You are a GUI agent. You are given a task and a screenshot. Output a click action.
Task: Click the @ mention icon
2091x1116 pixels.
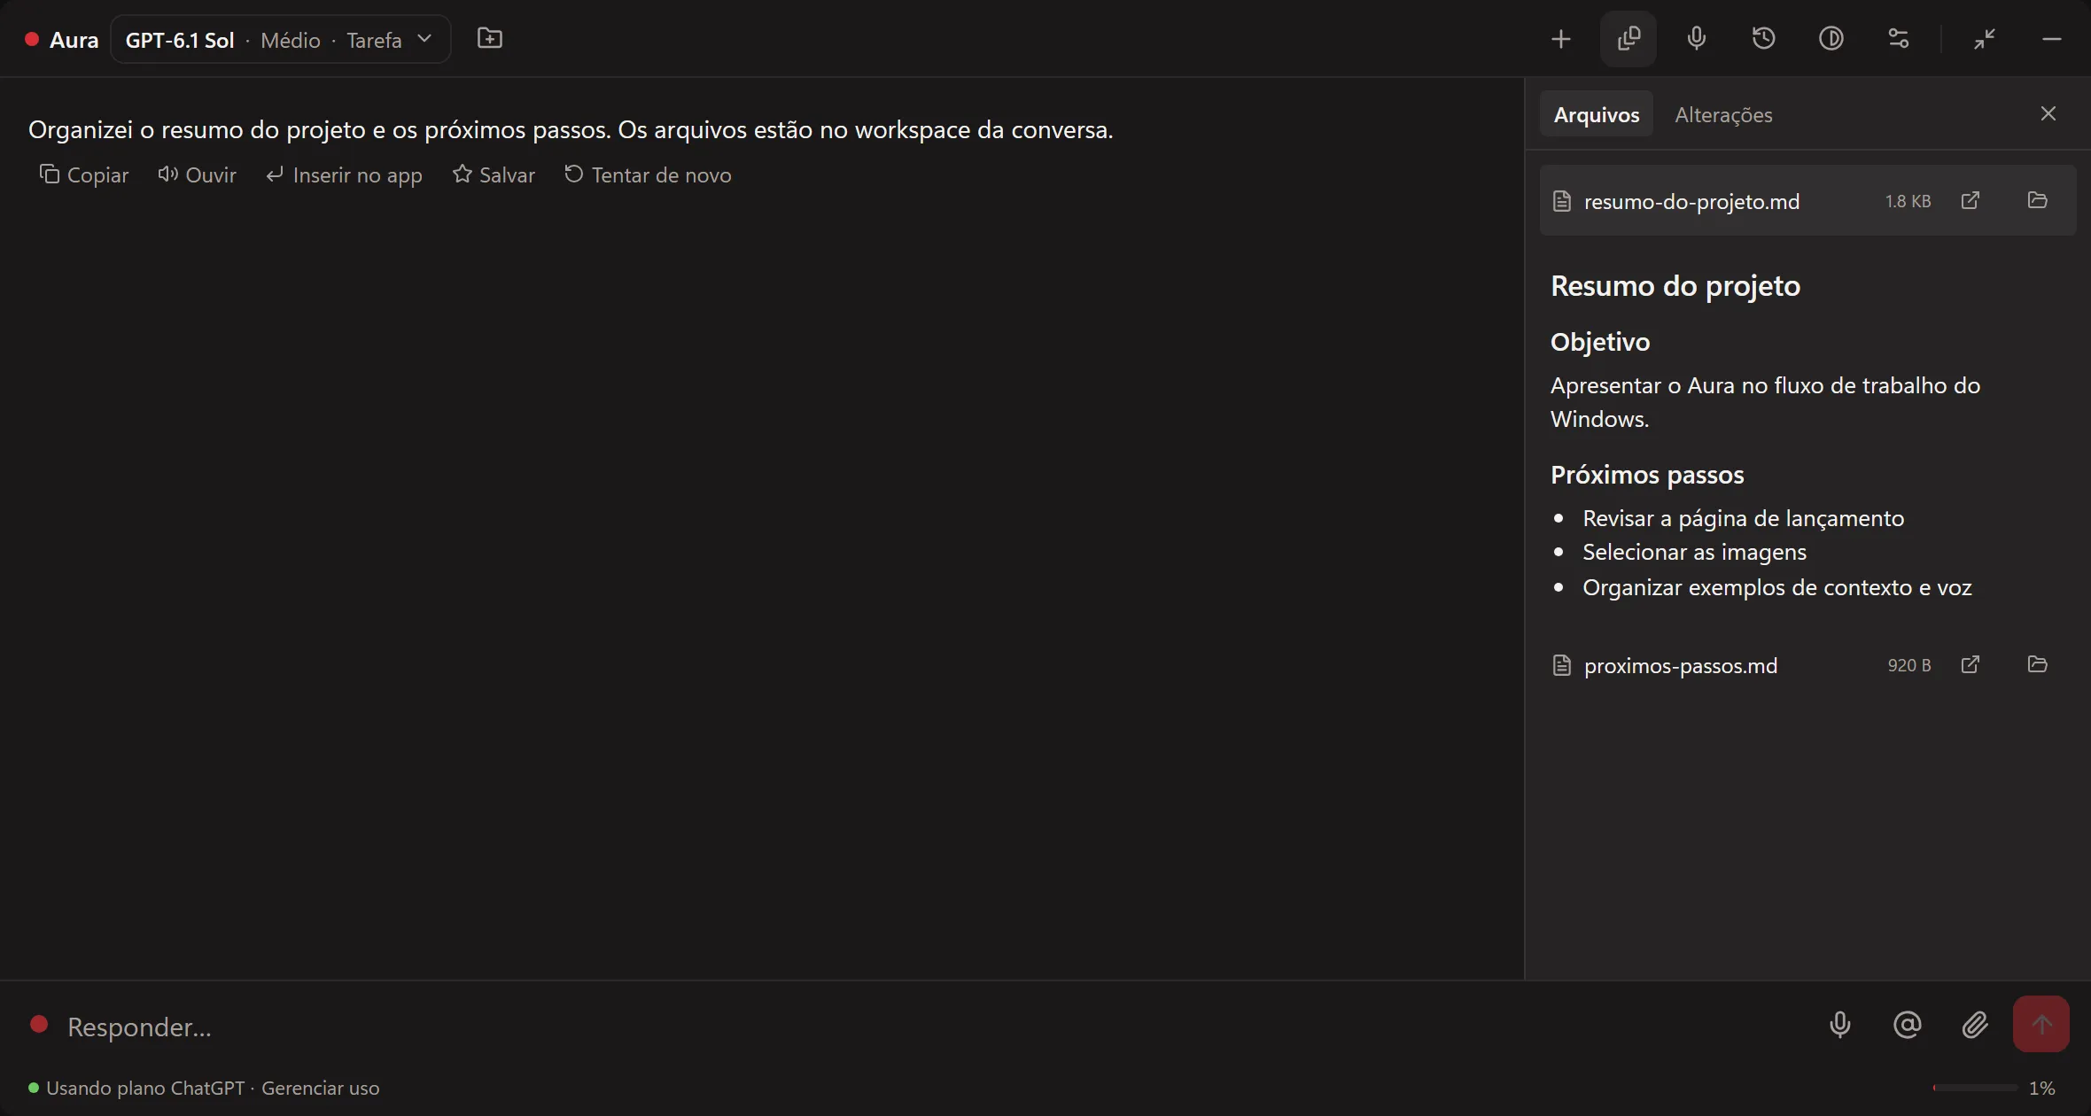pyautogui.click(x=1907, y=1025)
